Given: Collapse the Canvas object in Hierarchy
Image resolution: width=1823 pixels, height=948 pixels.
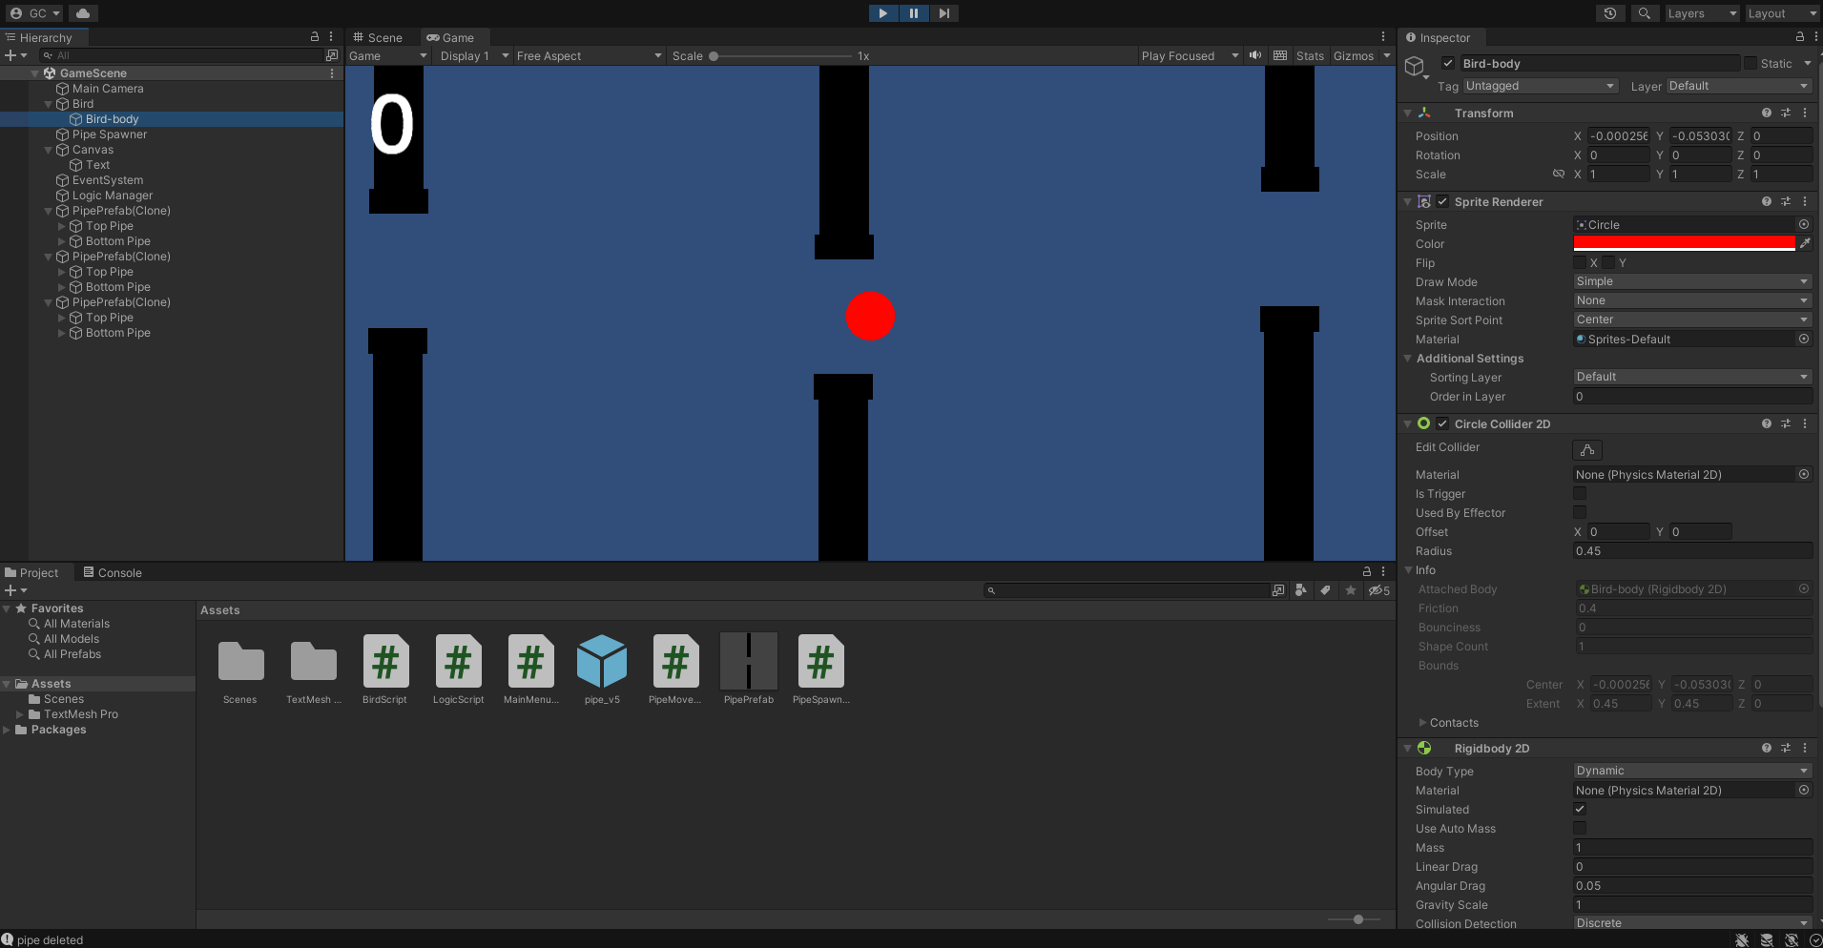Looking at the screenshot, I should click(49, 150).
